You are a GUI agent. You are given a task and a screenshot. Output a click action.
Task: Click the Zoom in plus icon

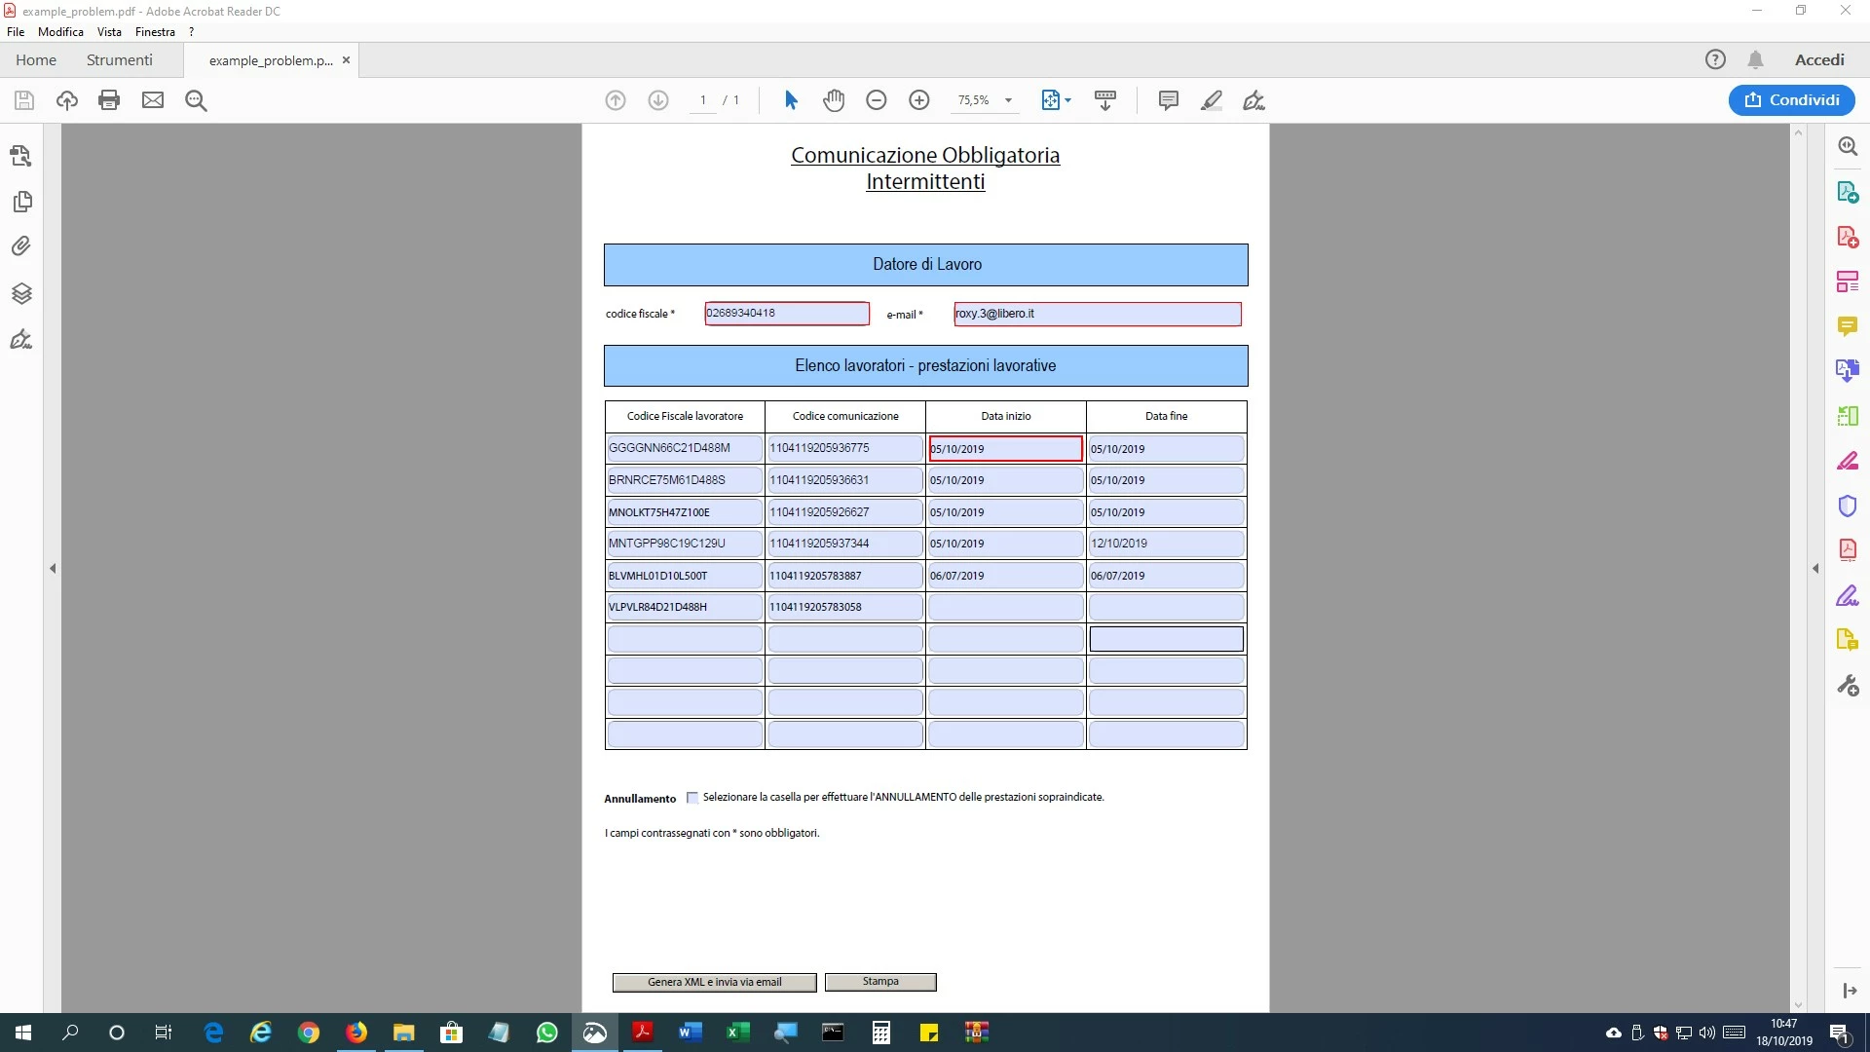coord(919,100)
